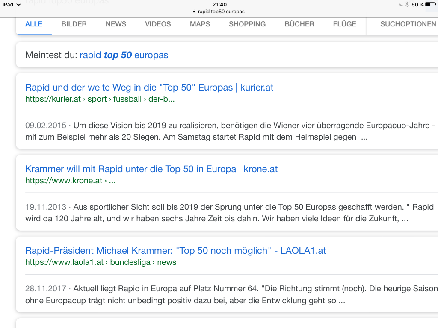Click the date 19.11.2013 in krone snippet
The height and width of the screenshot is (328, 438).
click(x=46, y=207)
